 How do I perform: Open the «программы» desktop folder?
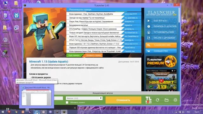click(x=16, y=5)
